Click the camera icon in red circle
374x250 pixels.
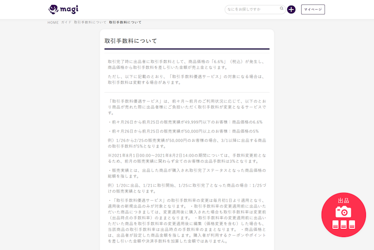coord(343,212)
